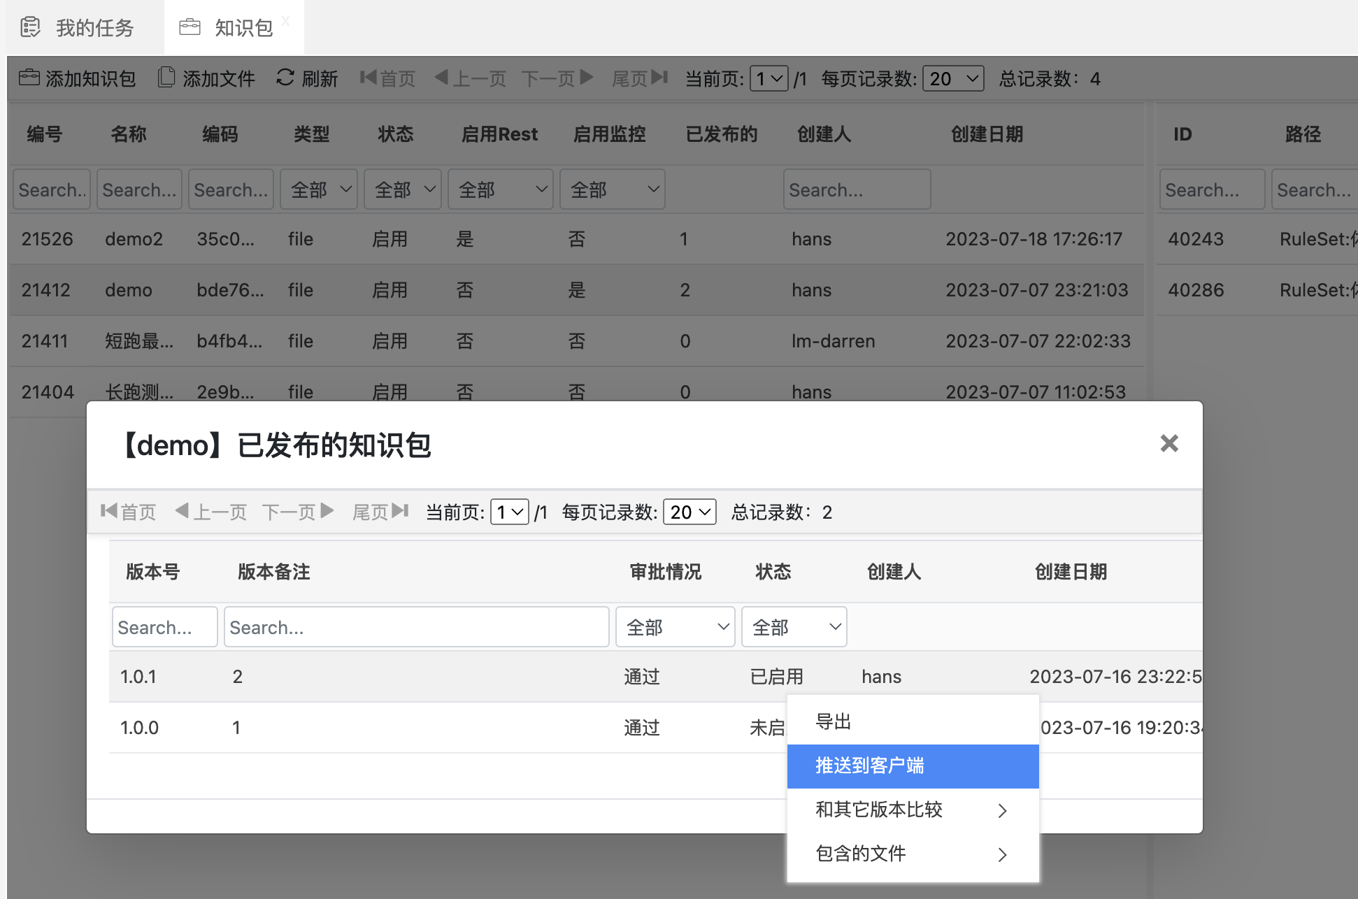Click the dialog's 下一页 next-page arrow
Viewport: 1358px width, 899px height.
click(327, 511)
